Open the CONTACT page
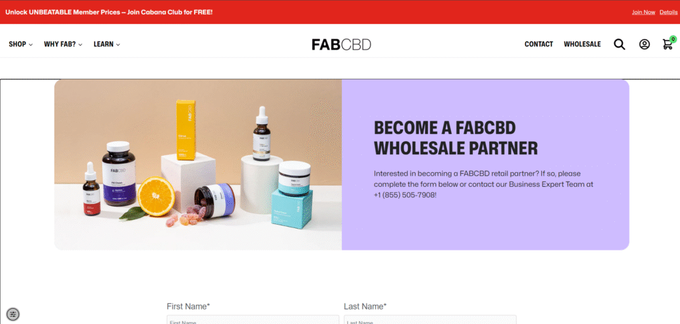Image resolution: width=680 pixels, height=324 pixels. (x=539, y=44)
